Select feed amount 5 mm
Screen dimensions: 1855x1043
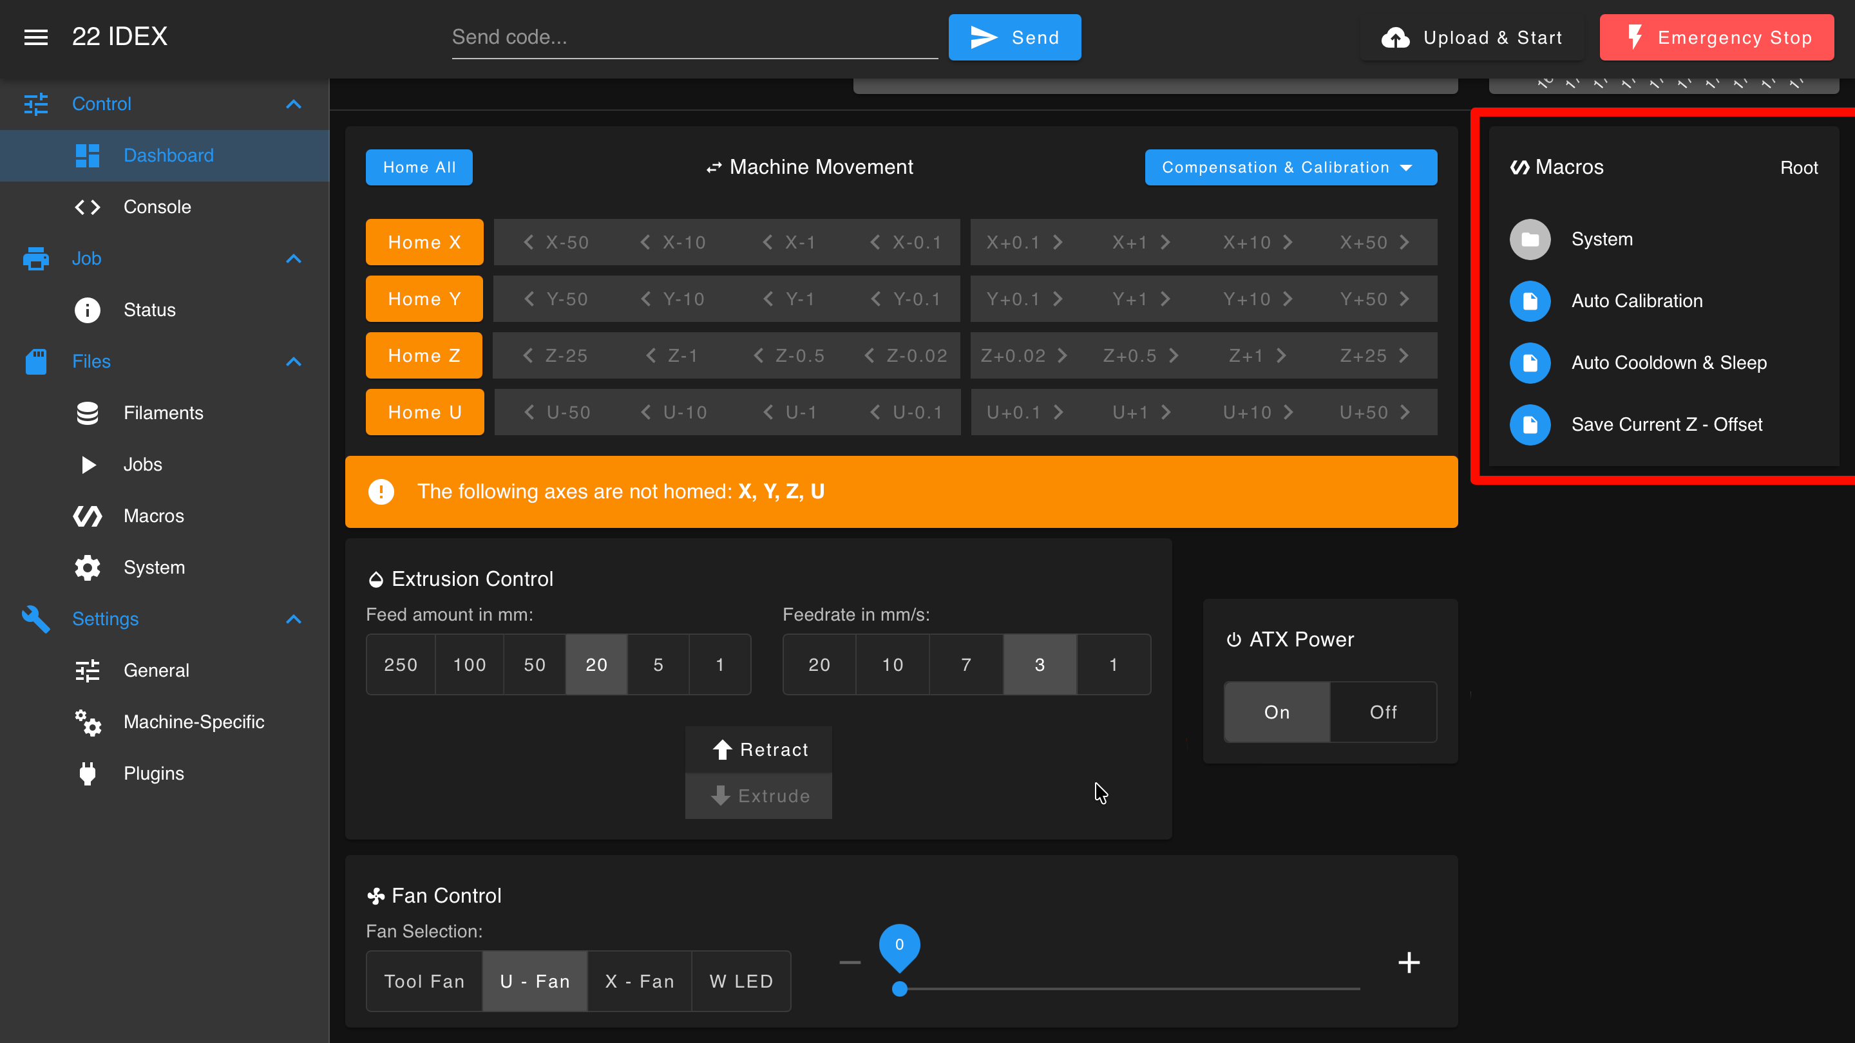(x=658, y=664)
